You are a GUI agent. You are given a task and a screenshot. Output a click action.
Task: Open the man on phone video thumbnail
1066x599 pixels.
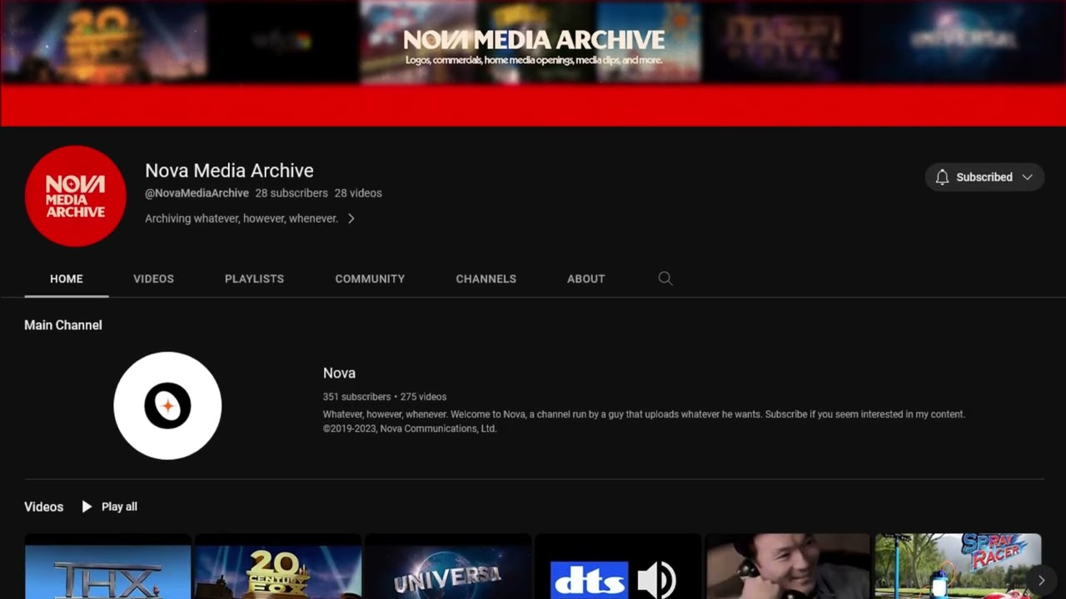point(788,567)
